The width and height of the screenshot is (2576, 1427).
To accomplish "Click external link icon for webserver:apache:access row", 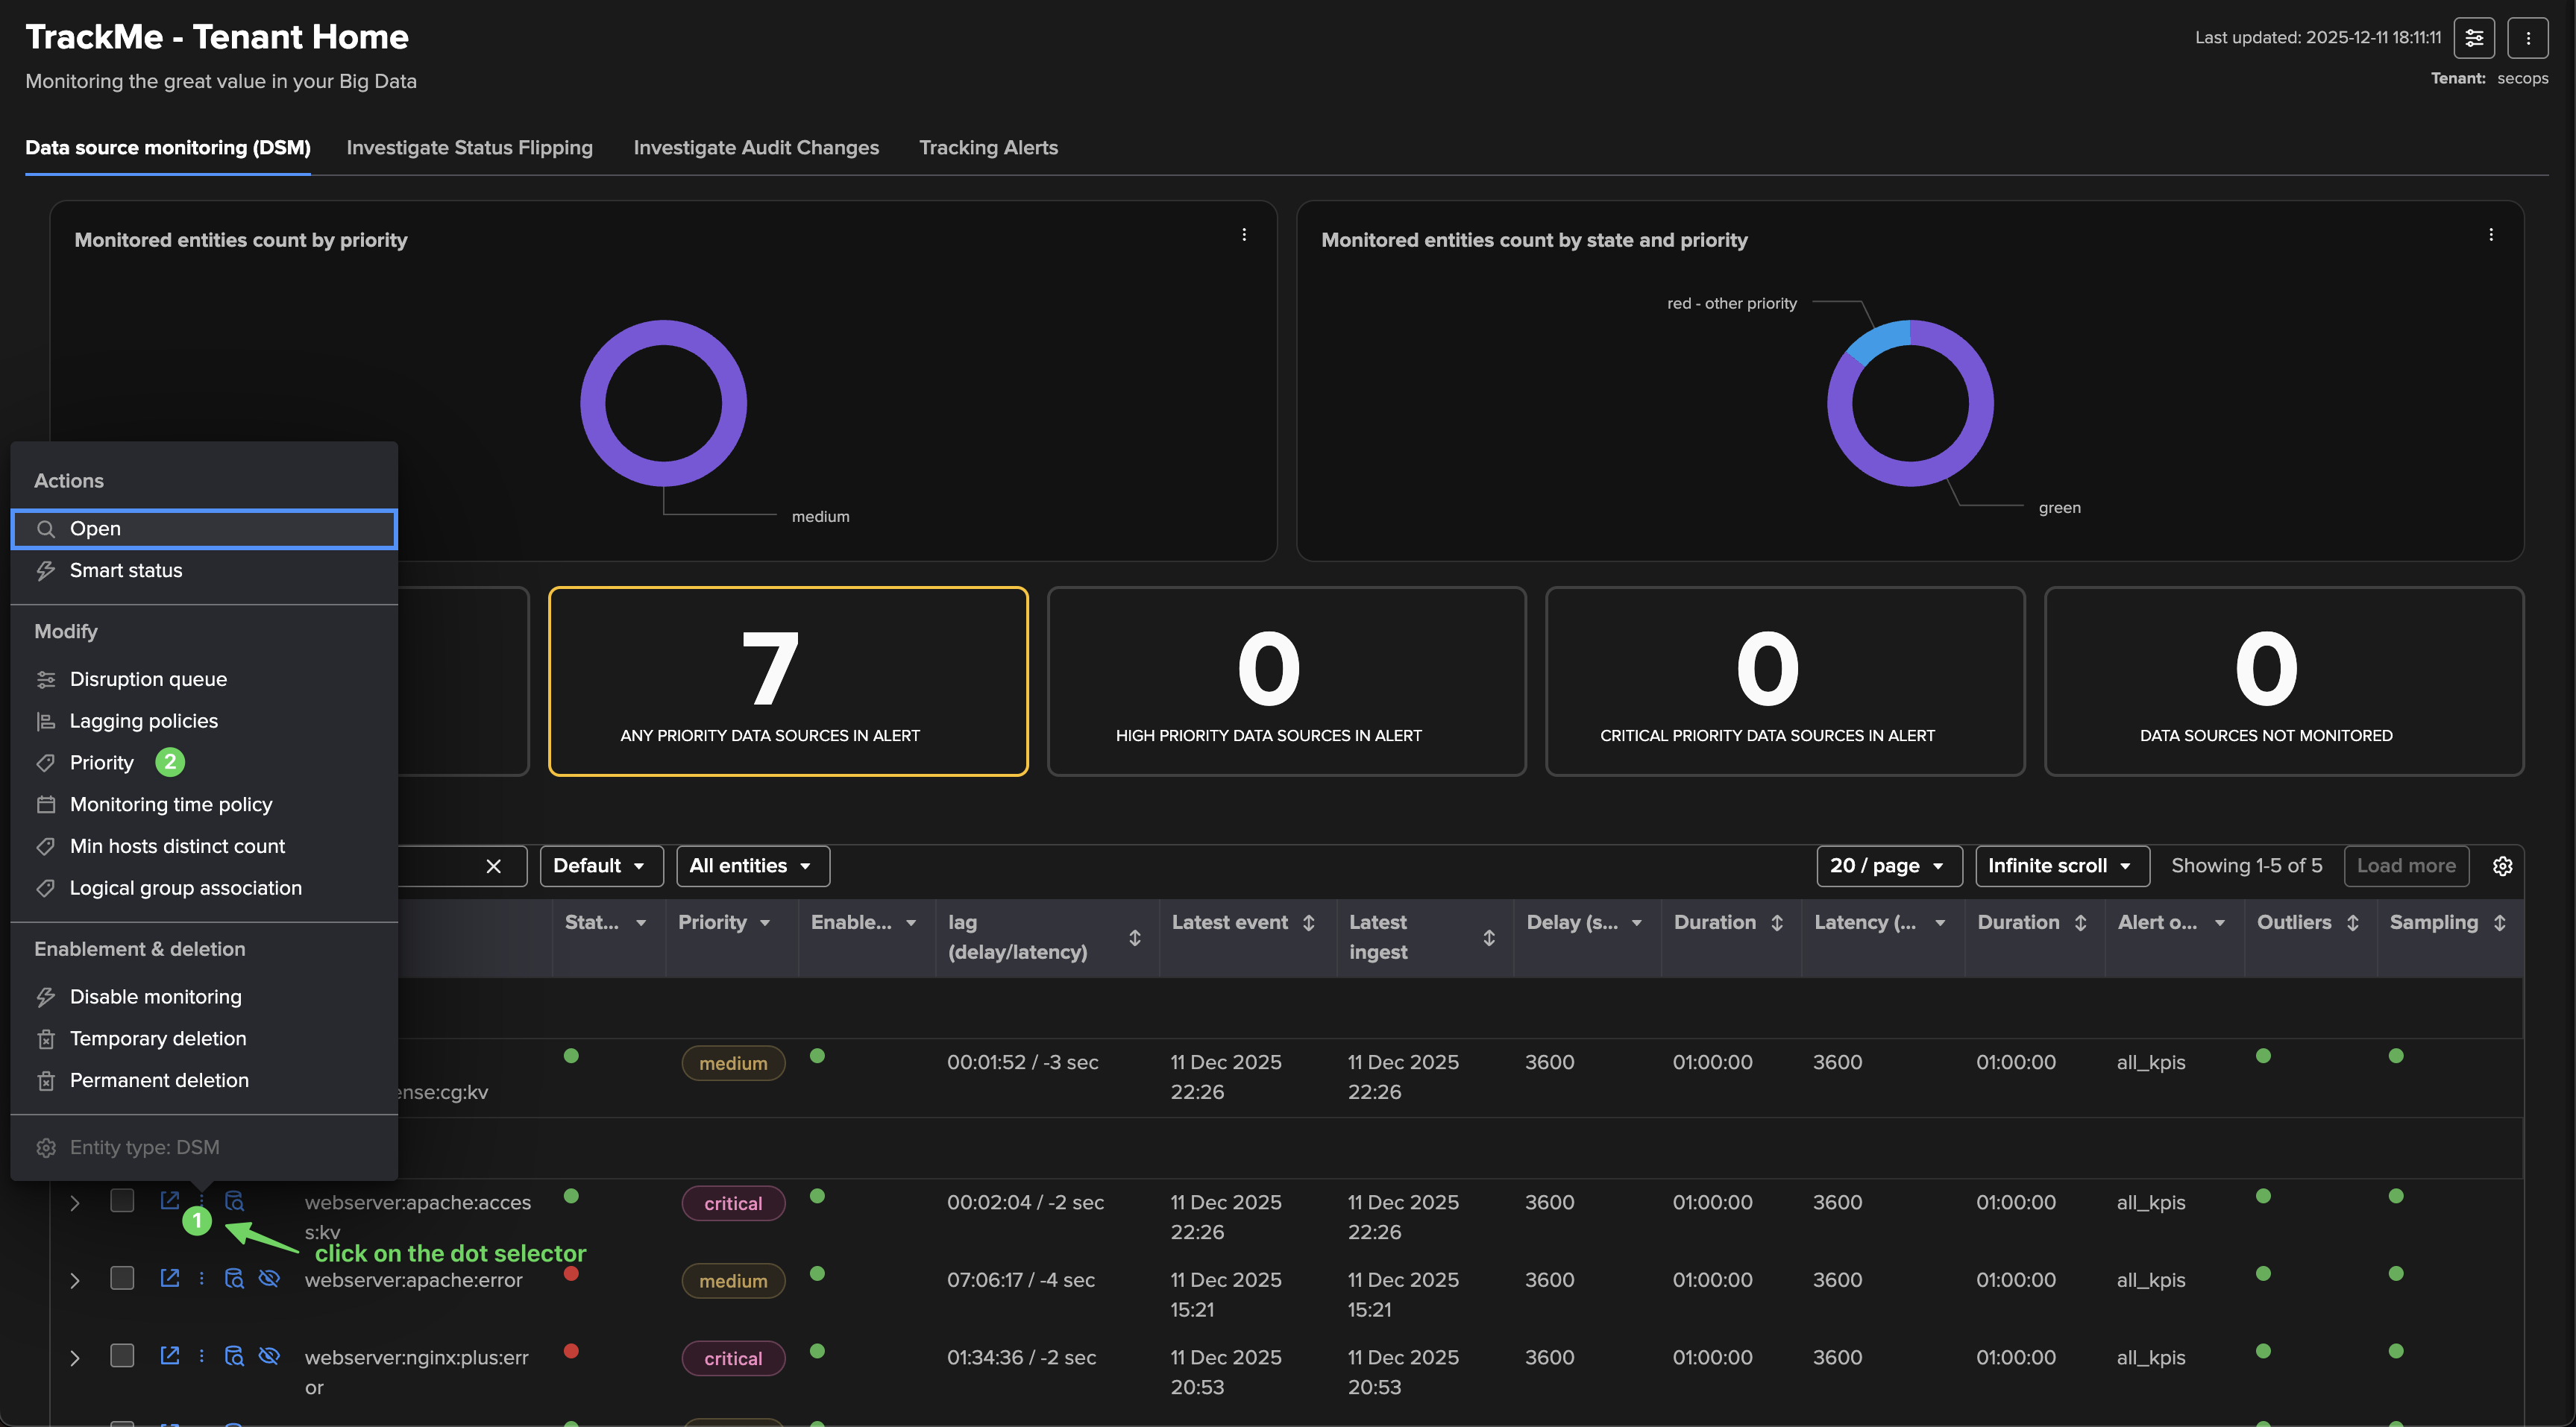I will pos(170,1200).
